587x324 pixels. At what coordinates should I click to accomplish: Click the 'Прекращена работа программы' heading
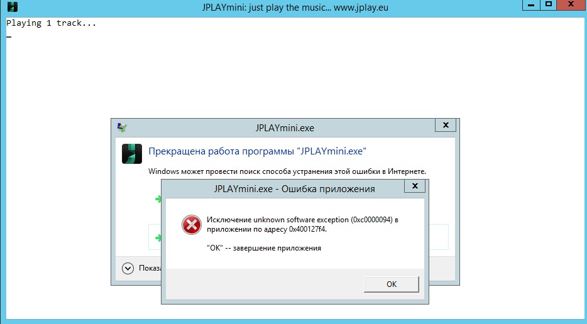coord(257,151)
